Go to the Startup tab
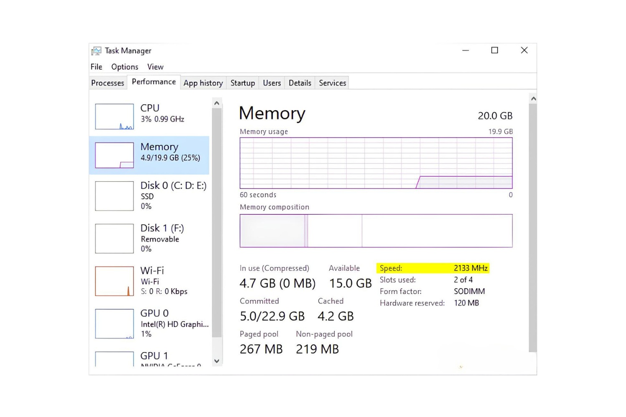Image resolution: width=626 pixels, height=417 pixels. (242, 83)
